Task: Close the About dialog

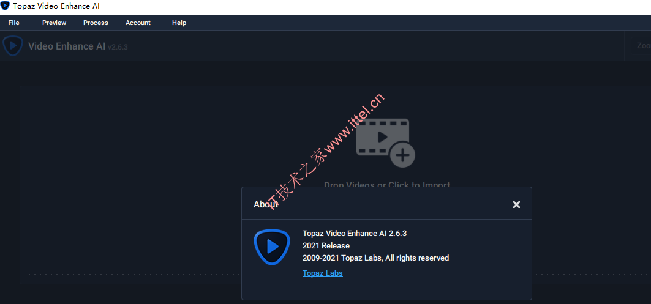Action: pos(516,204)
